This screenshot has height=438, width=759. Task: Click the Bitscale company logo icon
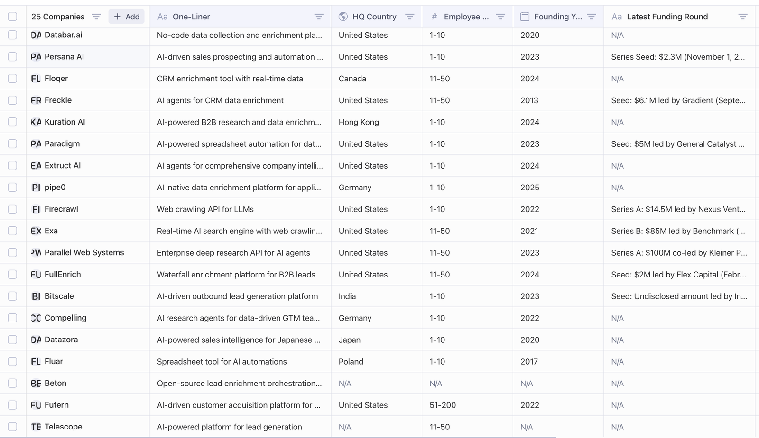(x=36, y=296)
